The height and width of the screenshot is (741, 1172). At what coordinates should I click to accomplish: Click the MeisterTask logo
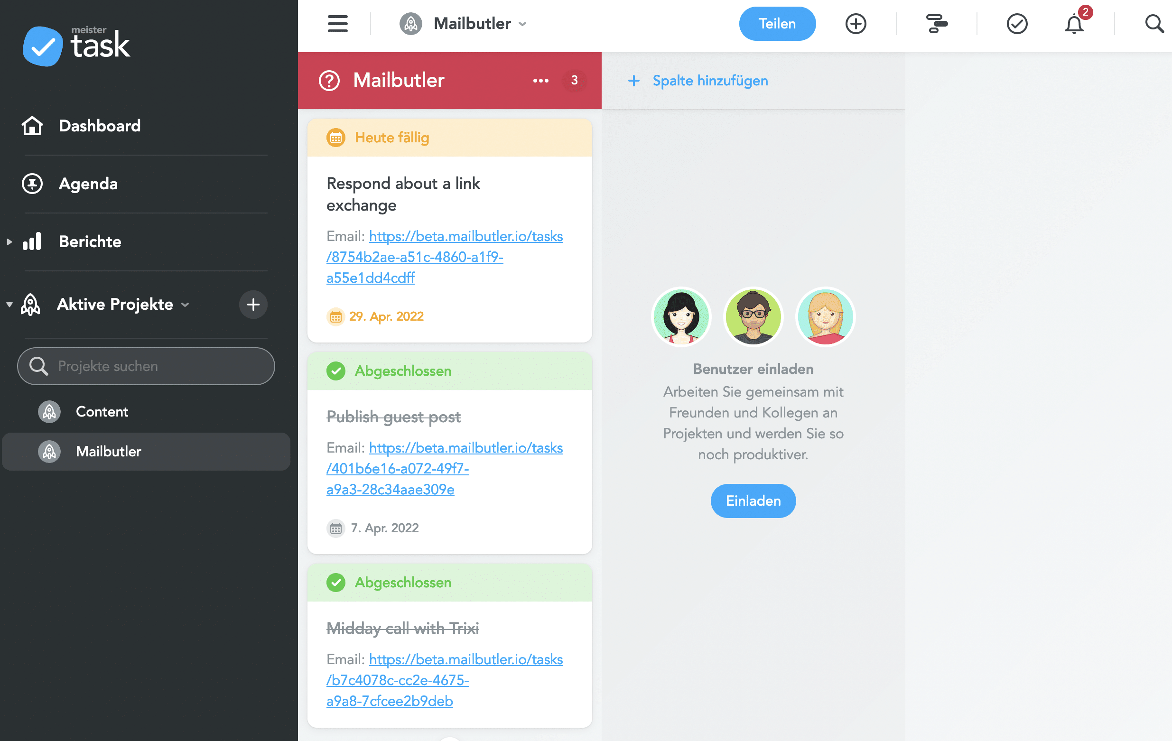[76, 45]
